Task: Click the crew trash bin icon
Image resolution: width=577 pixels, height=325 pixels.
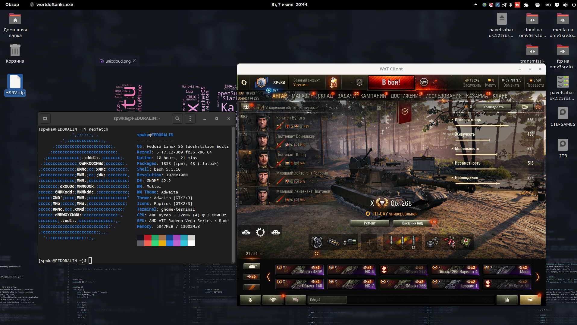Action: [x=379, y=107]
